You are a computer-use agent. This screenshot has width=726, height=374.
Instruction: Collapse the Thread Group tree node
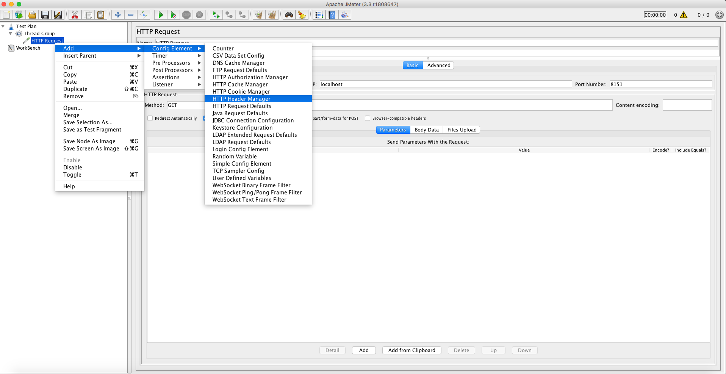pyautogui.click(x=11, y=34)
